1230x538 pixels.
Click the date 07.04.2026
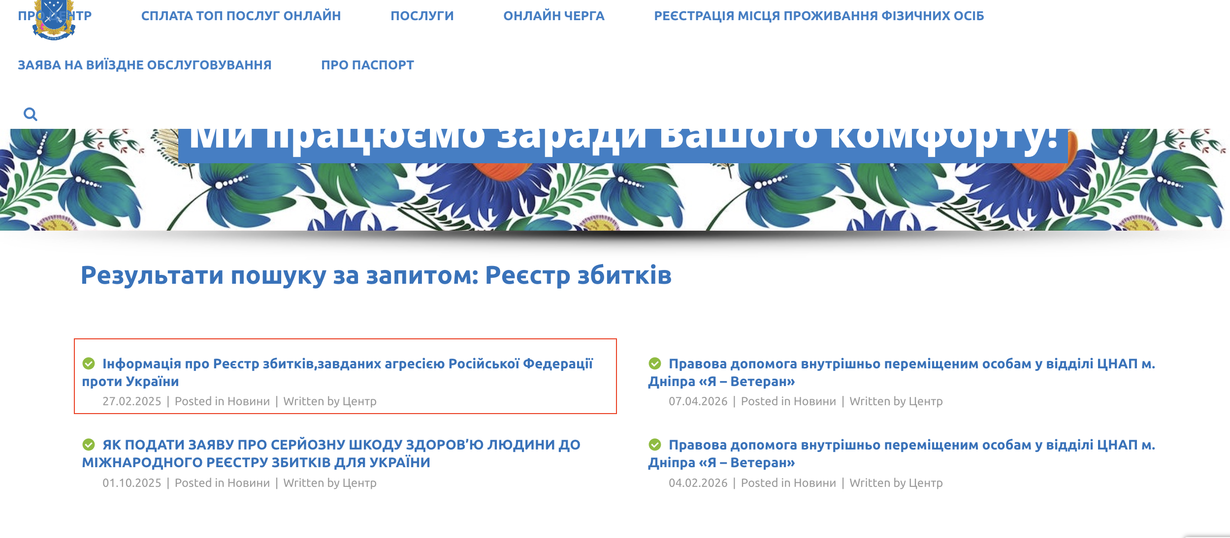coord(698,401)
